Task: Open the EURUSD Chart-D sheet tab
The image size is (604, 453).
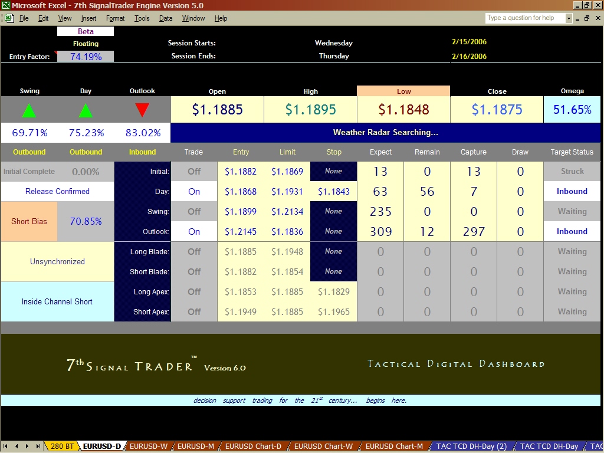Action: (x=253, y=446)
